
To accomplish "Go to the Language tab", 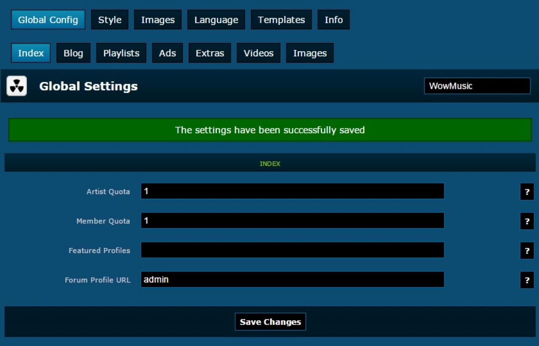I will 216,20.
